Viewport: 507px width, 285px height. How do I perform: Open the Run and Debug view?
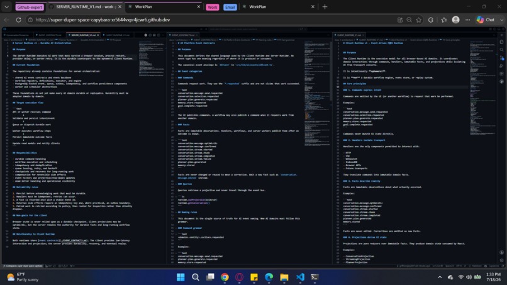[x=501, y=66]
